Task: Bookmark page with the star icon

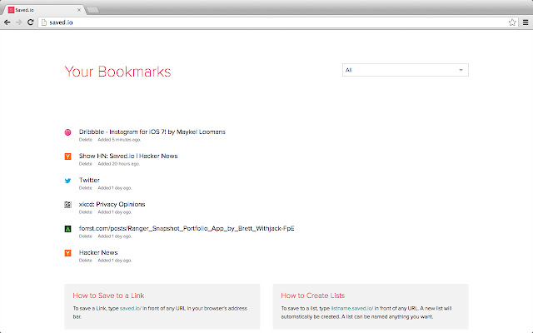Action: (512, 22)
